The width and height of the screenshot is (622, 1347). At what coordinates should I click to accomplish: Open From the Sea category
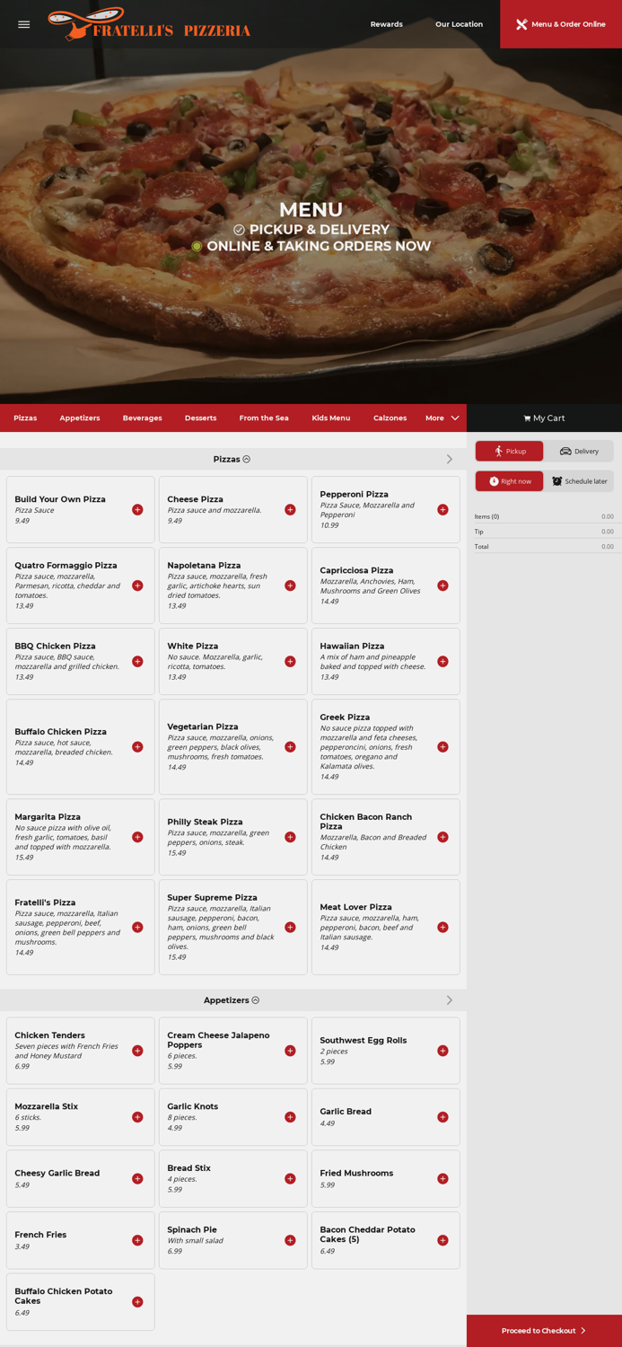tap(264, 418)
